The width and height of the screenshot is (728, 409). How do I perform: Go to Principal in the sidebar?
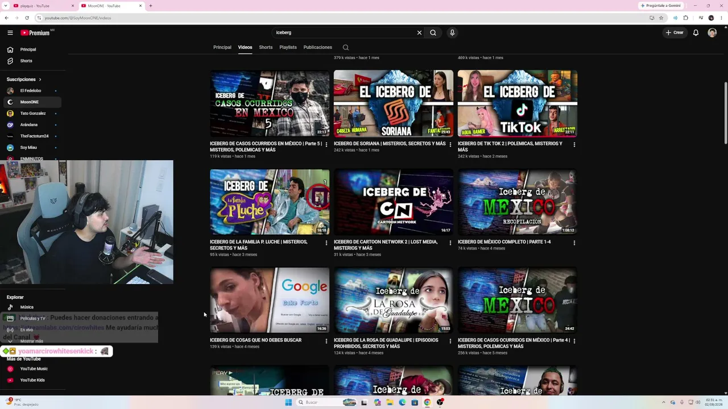click(x=32, y=49)
